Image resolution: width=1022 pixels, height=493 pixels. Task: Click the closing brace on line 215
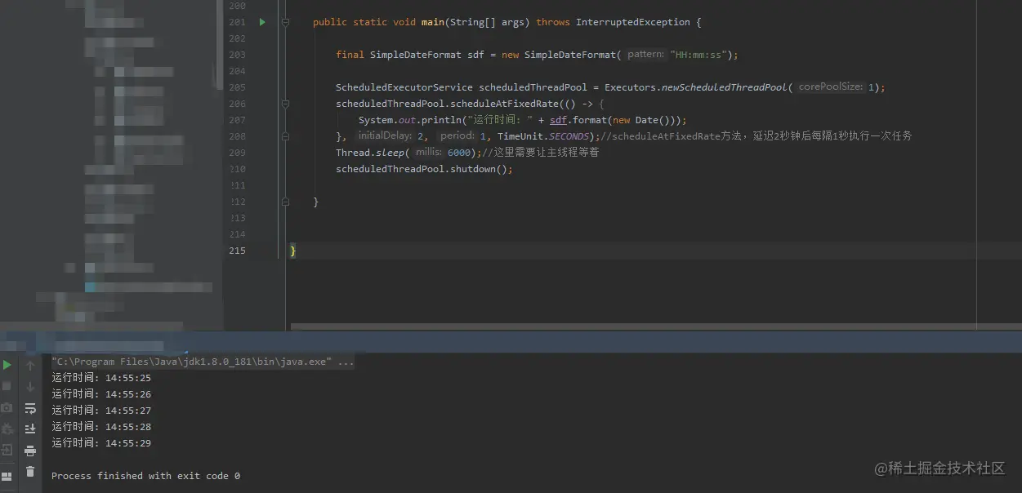tap(293, 251)
